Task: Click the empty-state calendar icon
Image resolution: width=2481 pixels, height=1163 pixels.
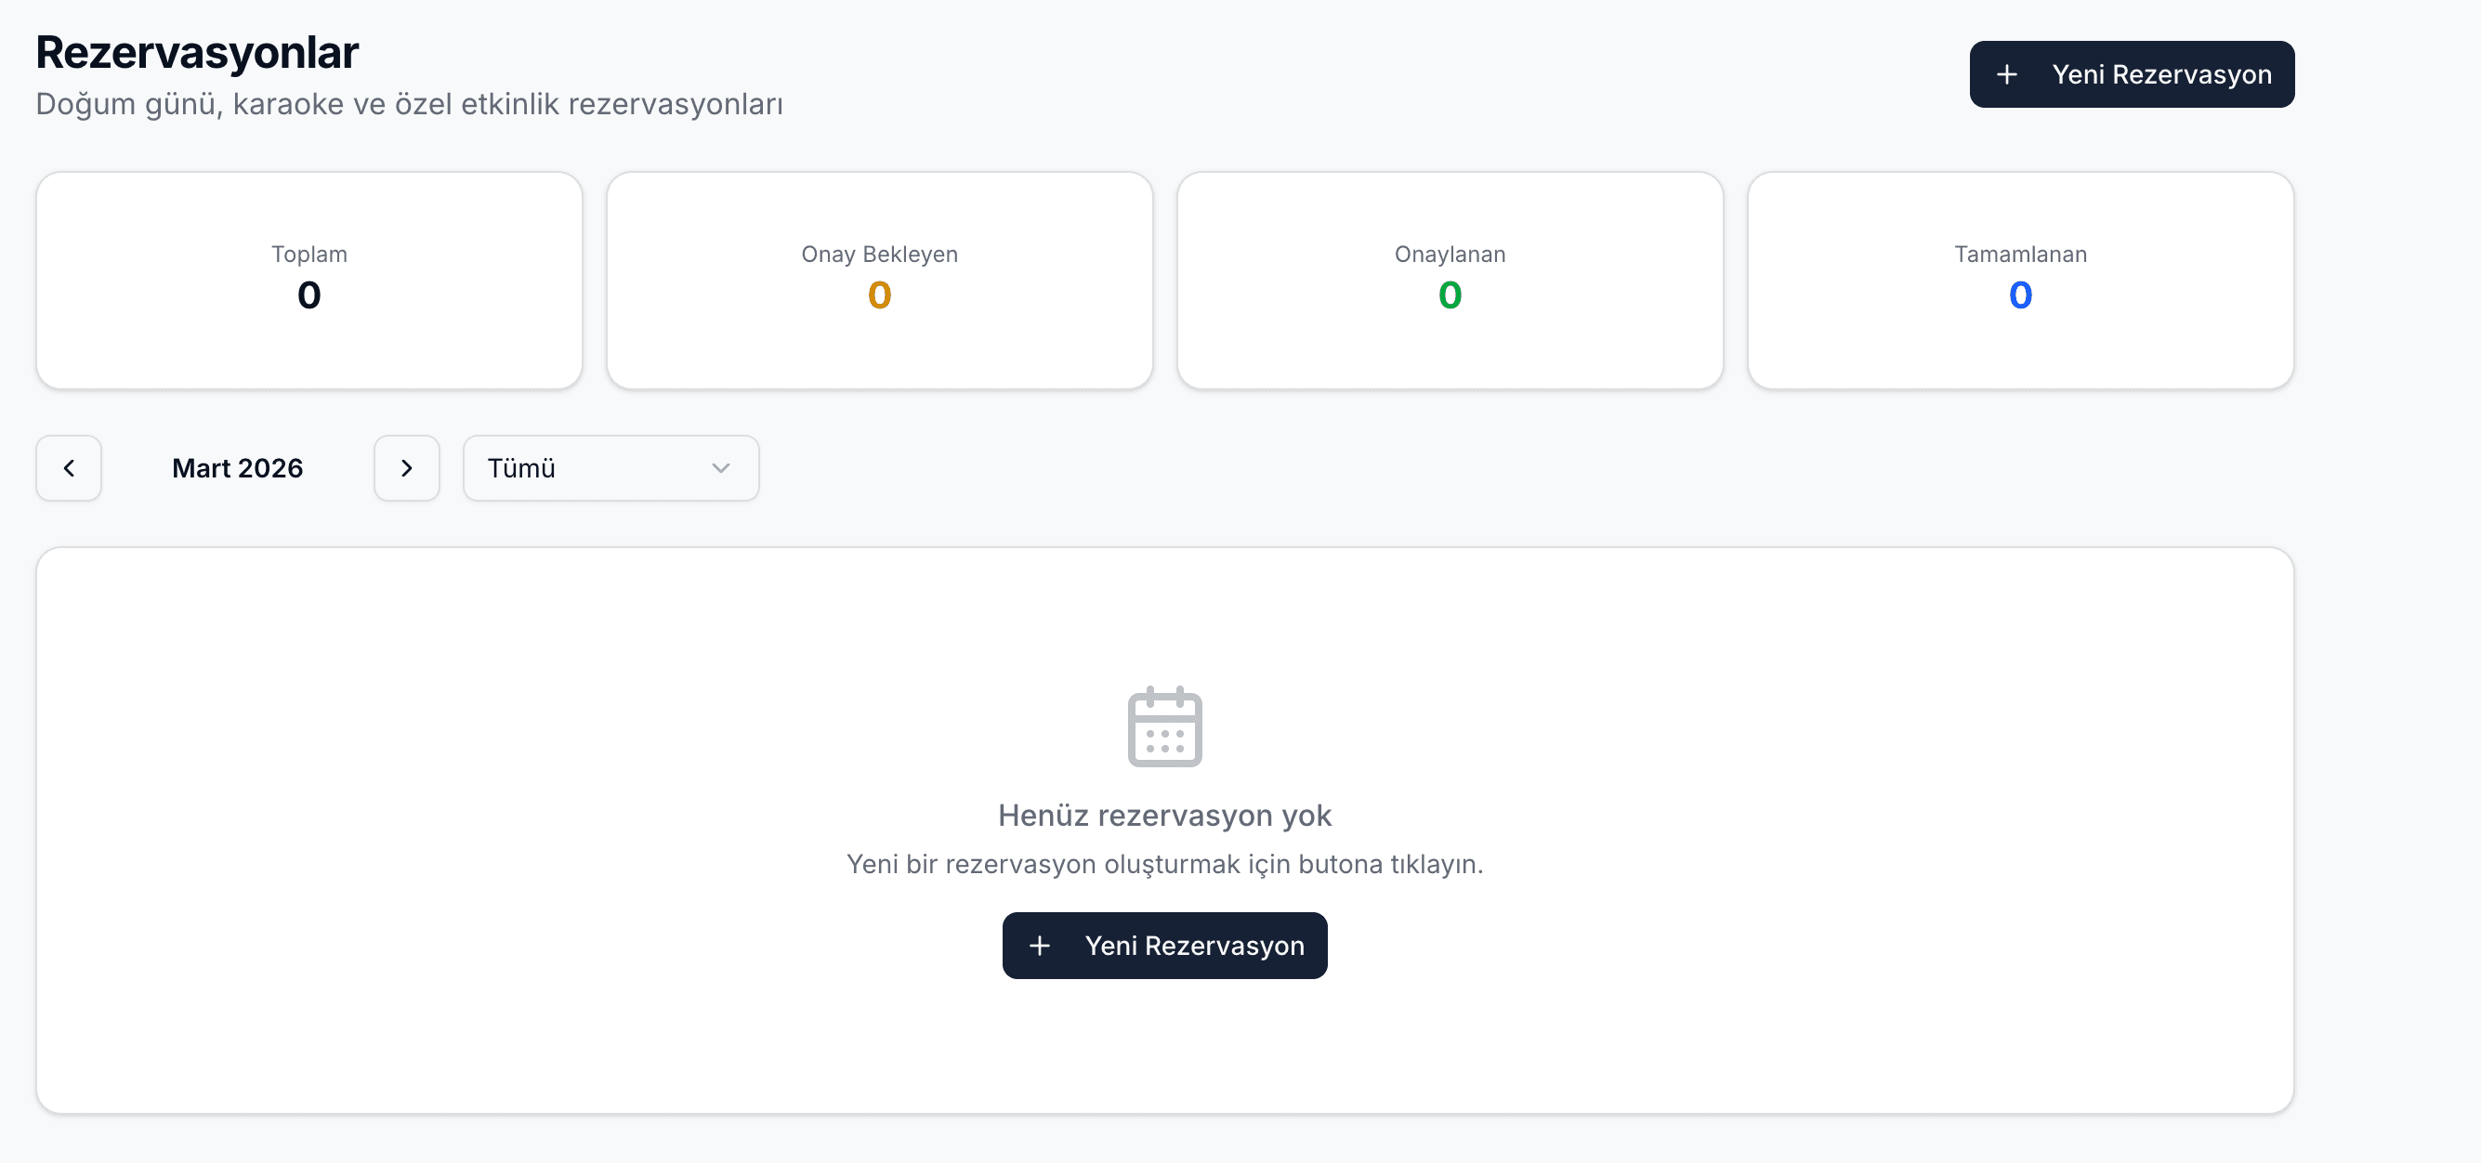Action: [1164, 726]
